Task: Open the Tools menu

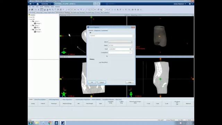Action: [52, 7]
